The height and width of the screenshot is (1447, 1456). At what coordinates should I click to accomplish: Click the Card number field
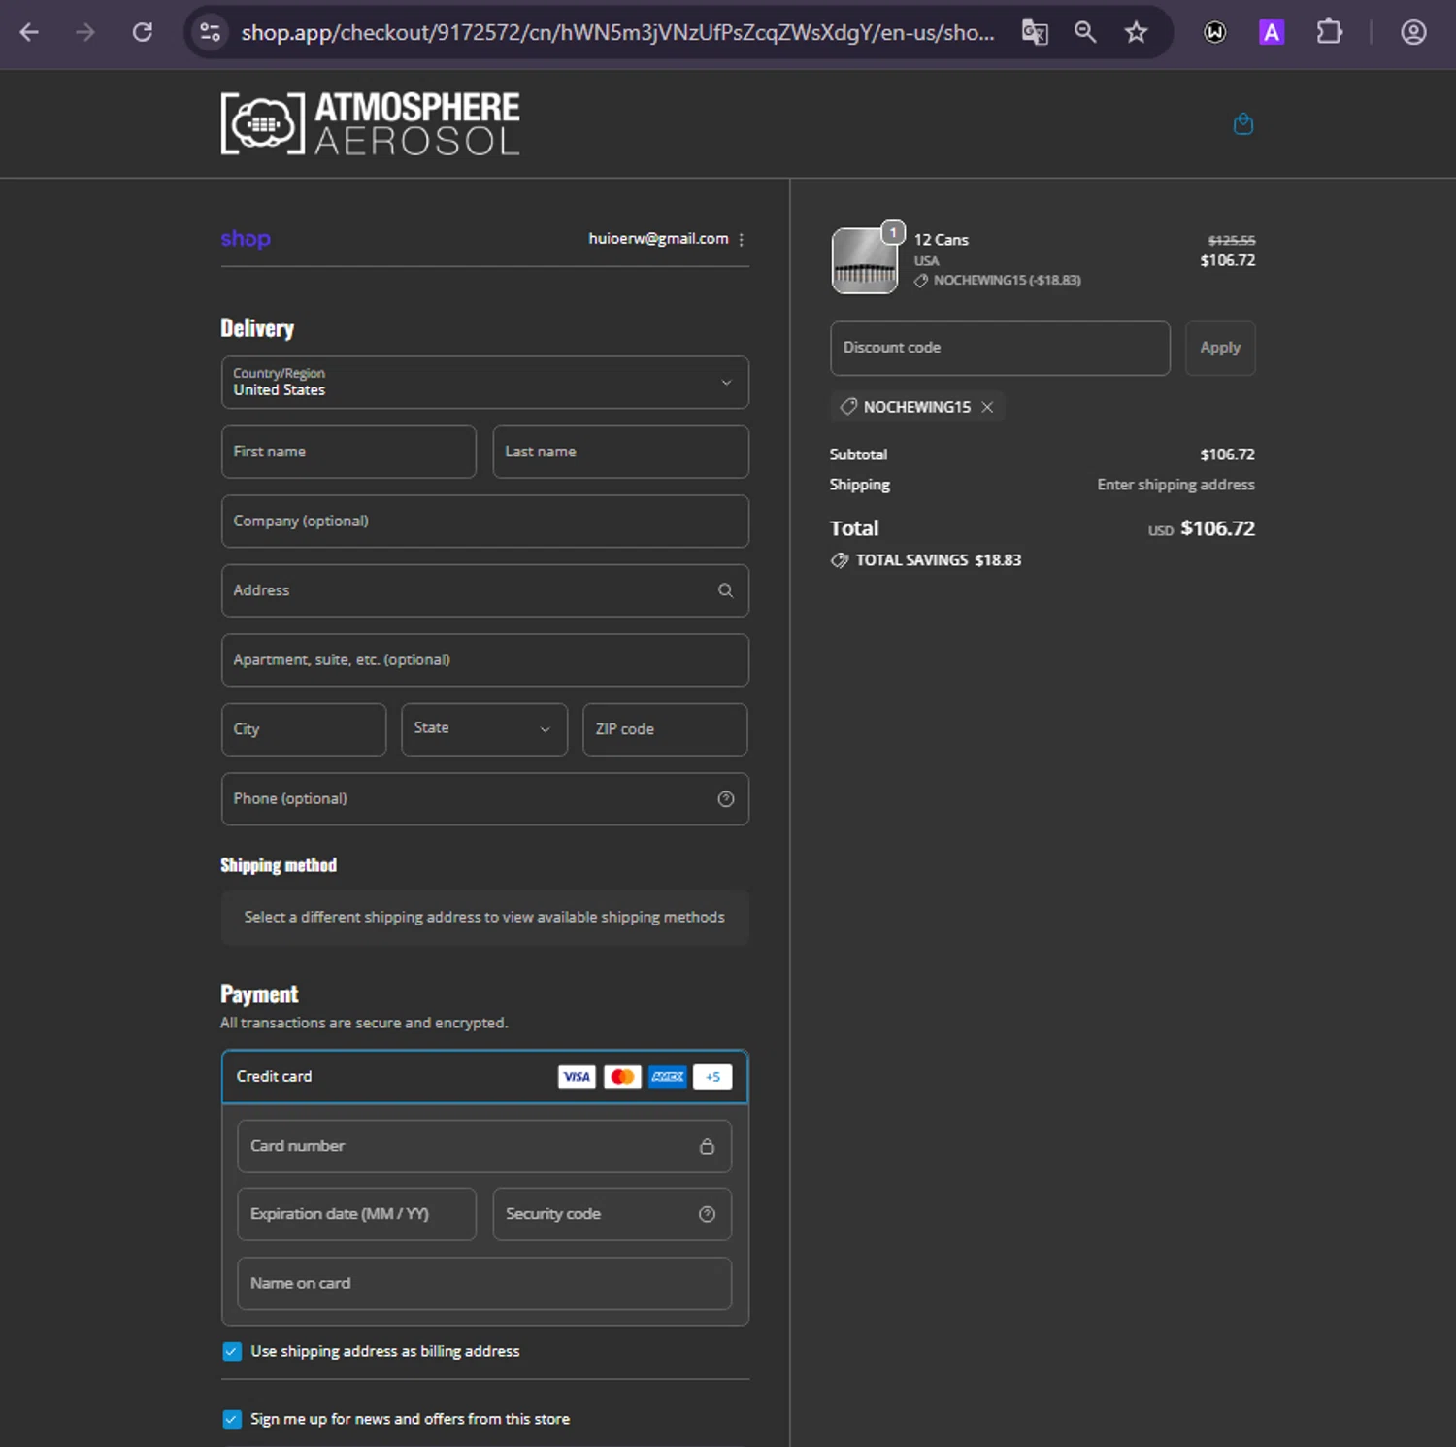pos(484,1146)
